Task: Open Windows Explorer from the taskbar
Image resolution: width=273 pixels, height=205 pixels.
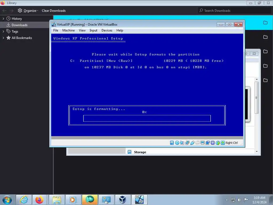Action: [x=57, y=200]
